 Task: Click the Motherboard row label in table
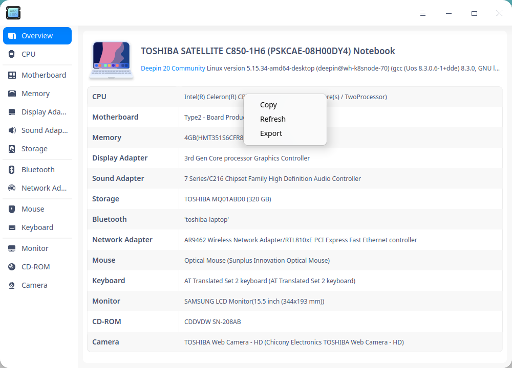[115, 118]
